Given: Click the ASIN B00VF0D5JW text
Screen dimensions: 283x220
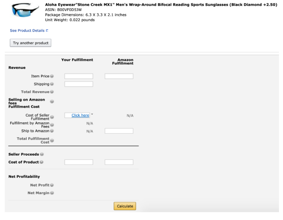Looking at the screenshot, I should (x=63, y=10).
